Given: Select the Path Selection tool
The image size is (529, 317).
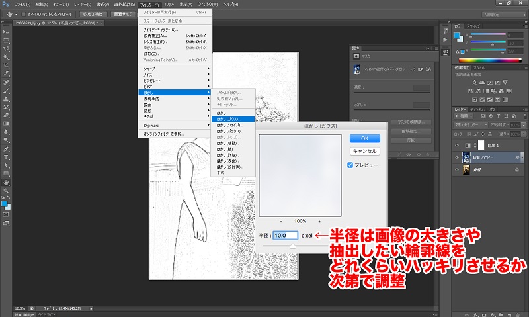Looking at the screenshot, I should [6, 165].
